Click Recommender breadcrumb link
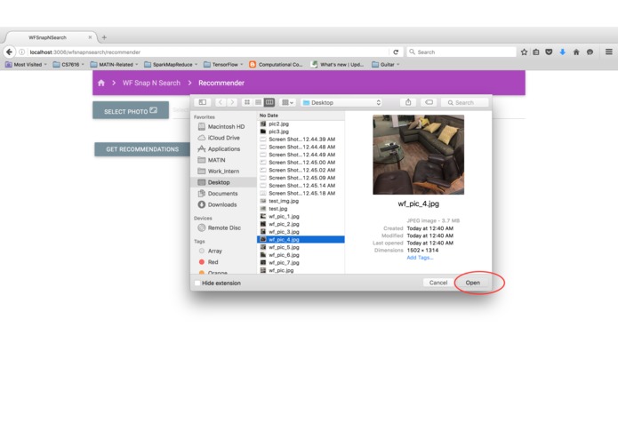The height and width of the screenshot is (439, 618). (221, 83)
